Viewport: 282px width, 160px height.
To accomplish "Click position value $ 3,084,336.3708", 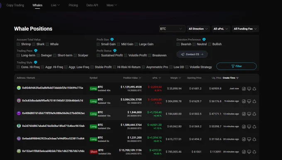I will coord(131,99).
